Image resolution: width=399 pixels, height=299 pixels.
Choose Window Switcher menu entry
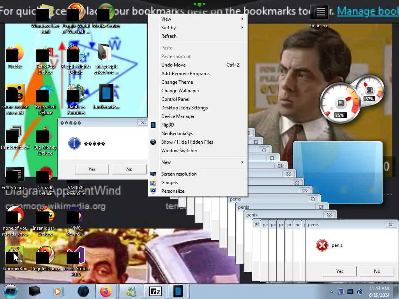pos(198,151)
